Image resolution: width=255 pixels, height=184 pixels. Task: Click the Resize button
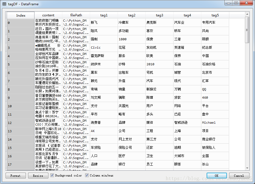coord(38,176)
